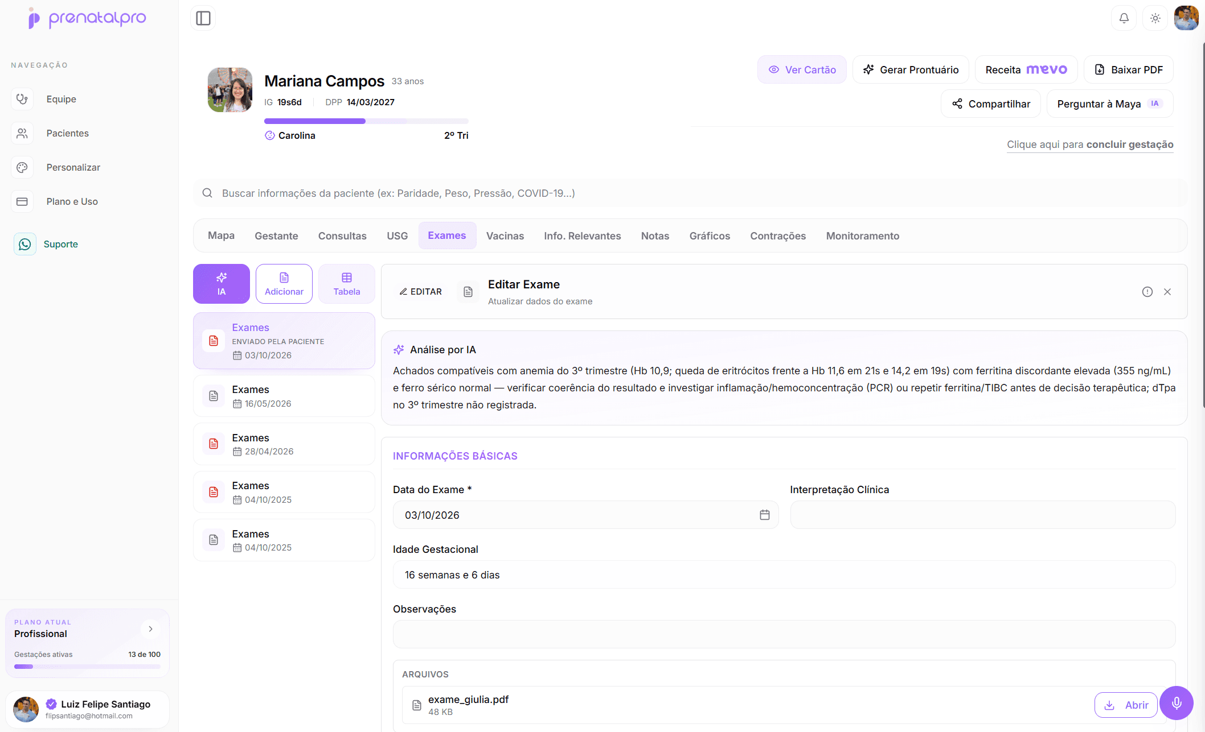This screenshot has height=732, width=1205.
Task: Expand the Plano Atual chevron
Action: point(150,628)
